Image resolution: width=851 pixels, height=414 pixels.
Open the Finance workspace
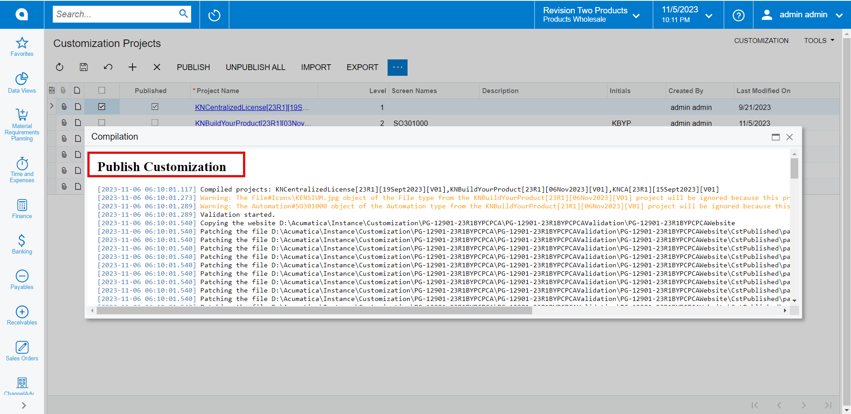(x=22, y=209)
